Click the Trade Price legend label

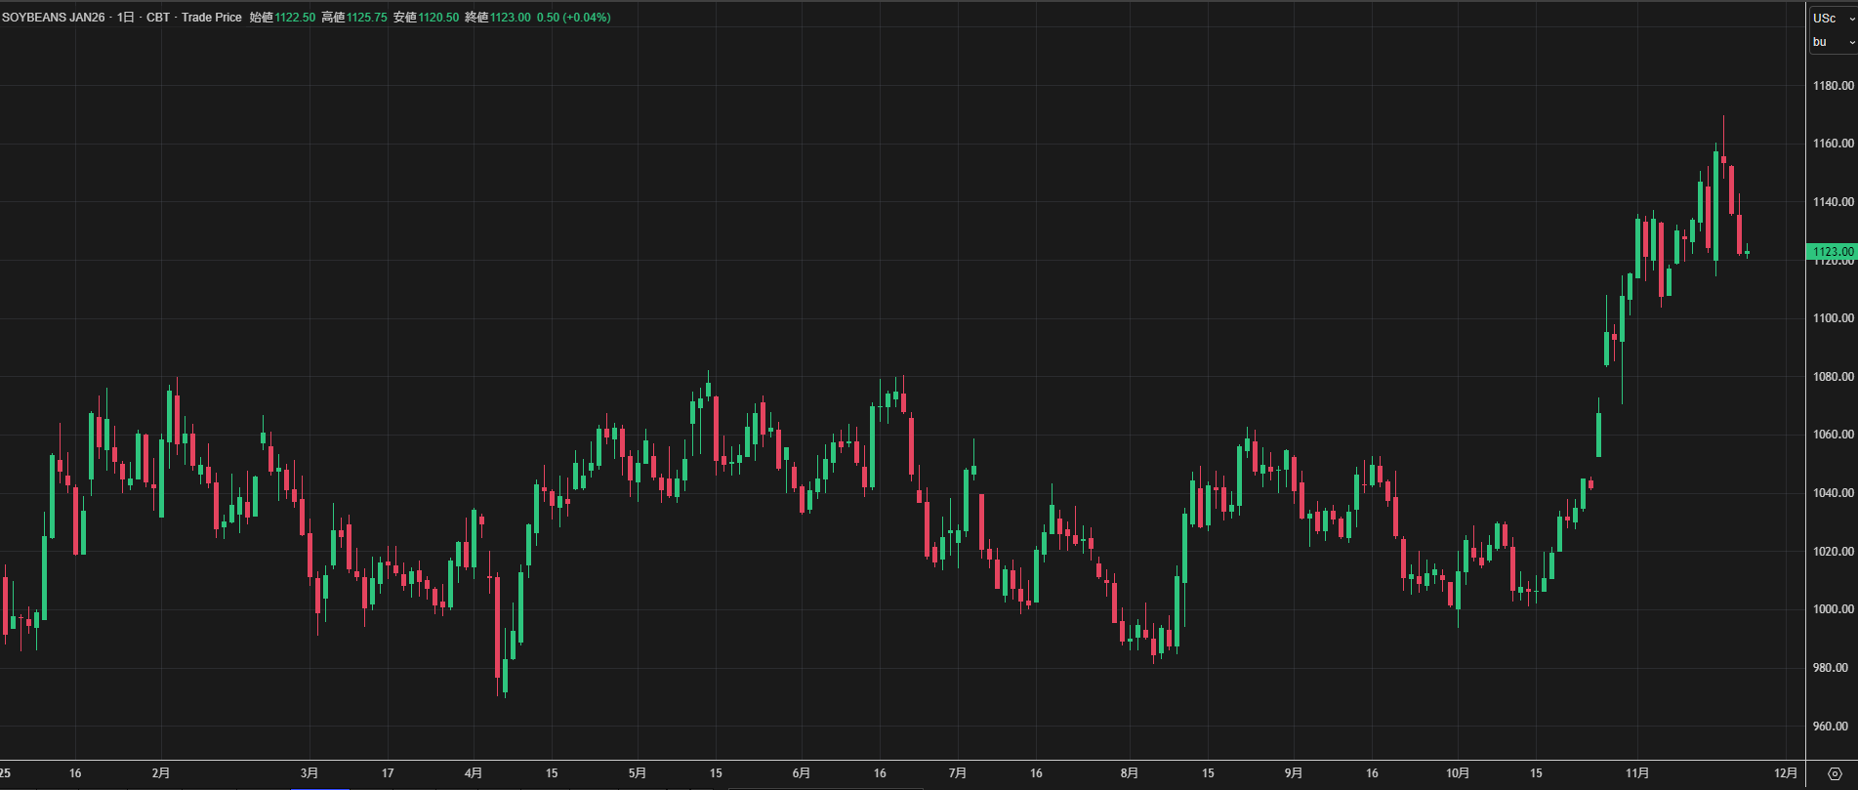tap(211, 18)
